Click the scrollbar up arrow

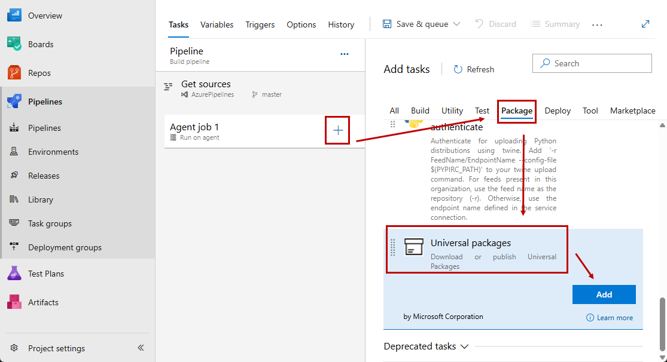coord(662,125)
